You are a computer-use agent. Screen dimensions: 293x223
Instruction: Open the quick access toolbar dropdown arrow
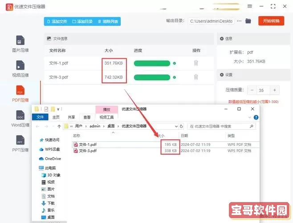[x=58, y=109]
